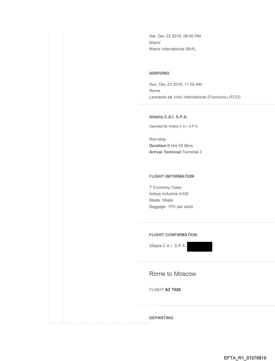
Task: Click the bold Alitalia C.A.I. S.P.A. heading
Action: click(168, 117)
